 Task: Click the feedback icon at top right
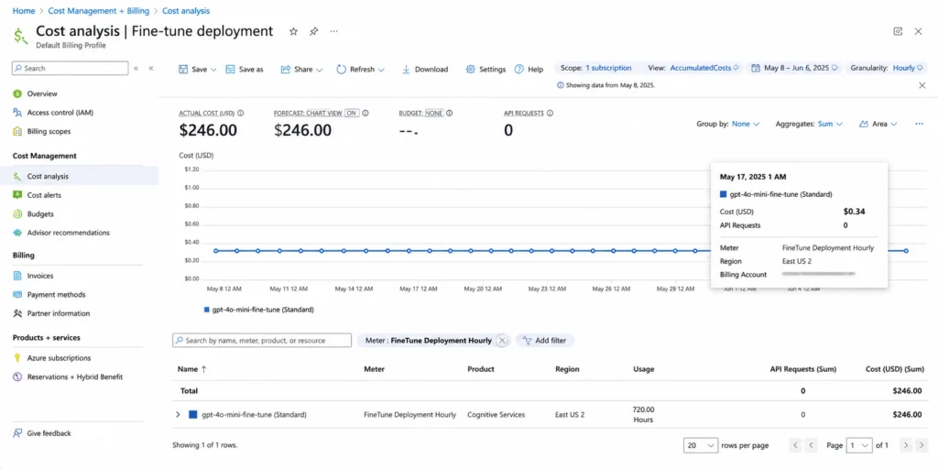click(898, 31)
